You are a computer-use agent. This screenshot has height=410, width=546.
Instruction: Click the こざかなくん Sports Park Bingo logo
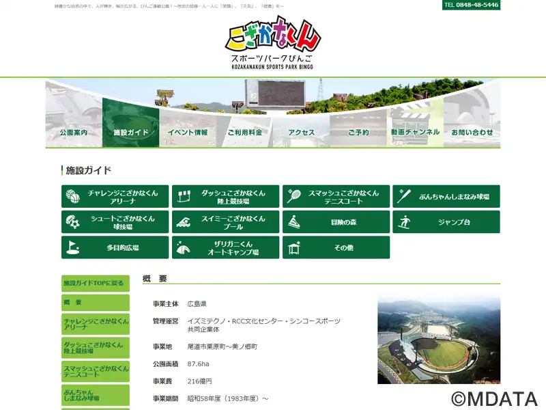(272, 42)
